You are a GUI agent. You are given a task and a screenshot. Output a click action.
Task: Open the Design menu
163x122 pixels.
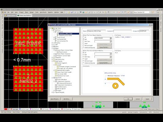click(32, 12)
